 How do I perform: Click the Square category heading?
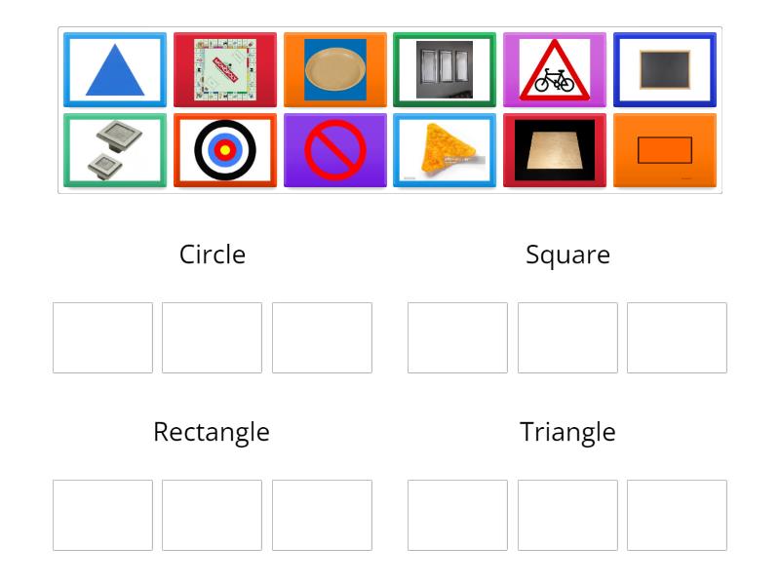(568, 254)
